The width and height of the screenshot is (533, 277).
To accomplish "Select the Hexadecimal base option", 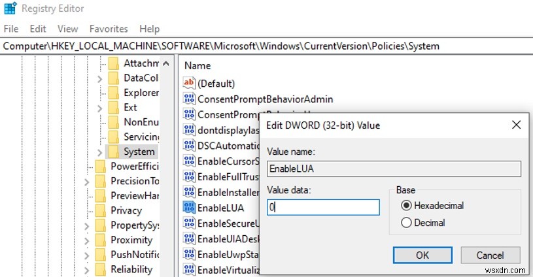I will (405, 206).
